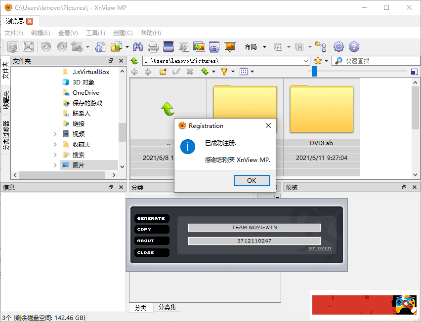Click the open/export folder icon

pyautogui.click(x=116, y=47)
